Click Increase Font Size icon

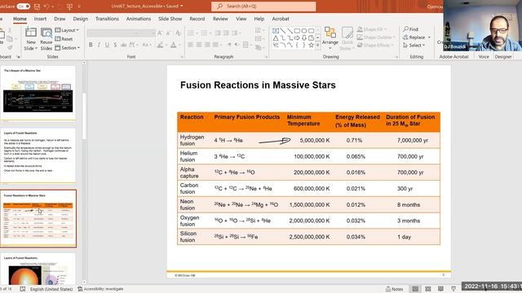point(160,33)
